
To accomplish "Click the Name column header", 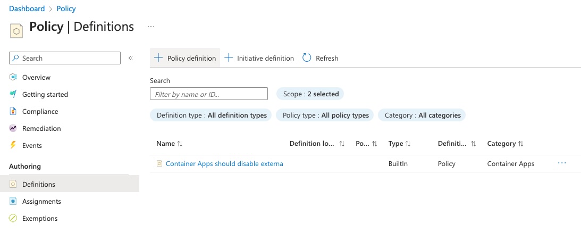I will pyautogui.click(x=165, y=144).
